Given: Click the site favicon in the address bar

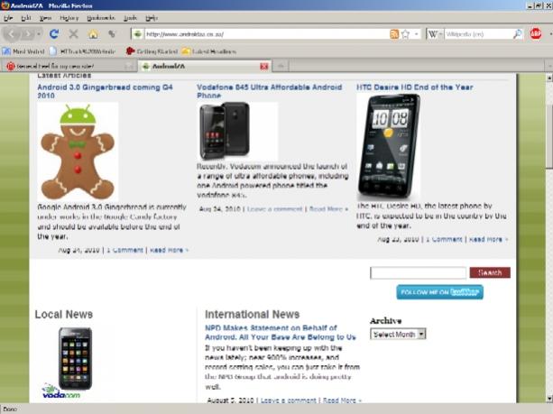Looking at the screenshot, I should [x=137, y=34].
